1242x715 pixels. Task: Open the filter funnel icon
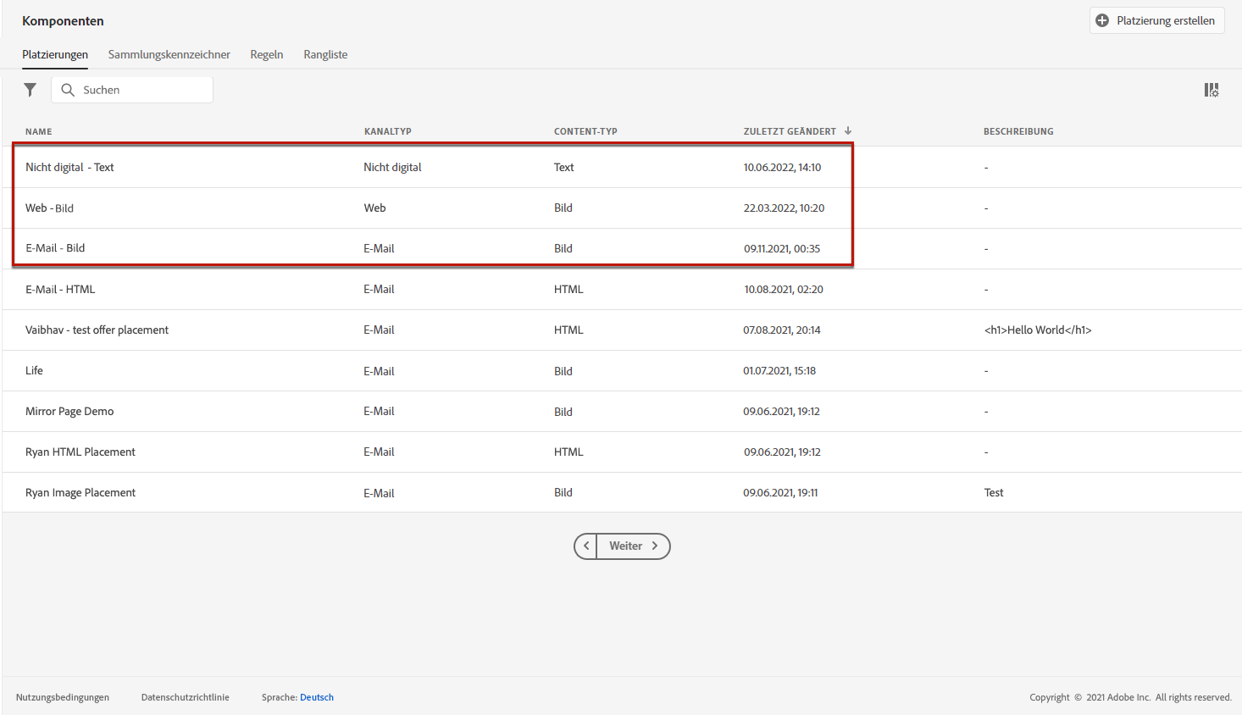pyautogui.click(x=30, y=90)
